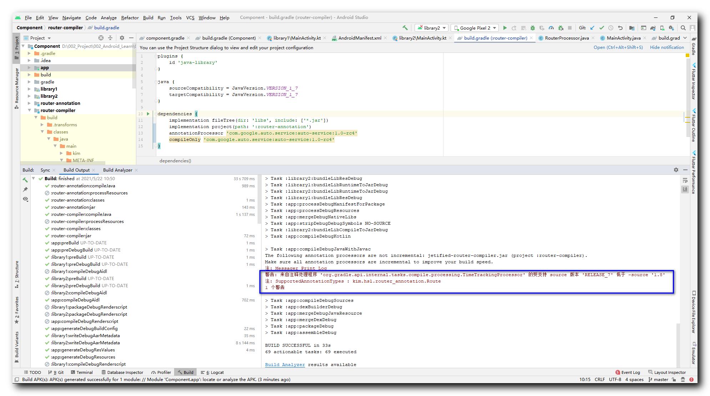710x396 pixels.
Task: Click the Search Everywhere magnifier icon
Action: [x=683, y=28]
